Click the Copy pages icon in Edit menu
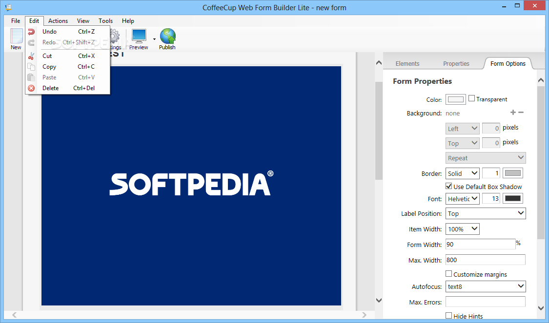The height and width of the screenshot is (323, 549). pos(31,67)
